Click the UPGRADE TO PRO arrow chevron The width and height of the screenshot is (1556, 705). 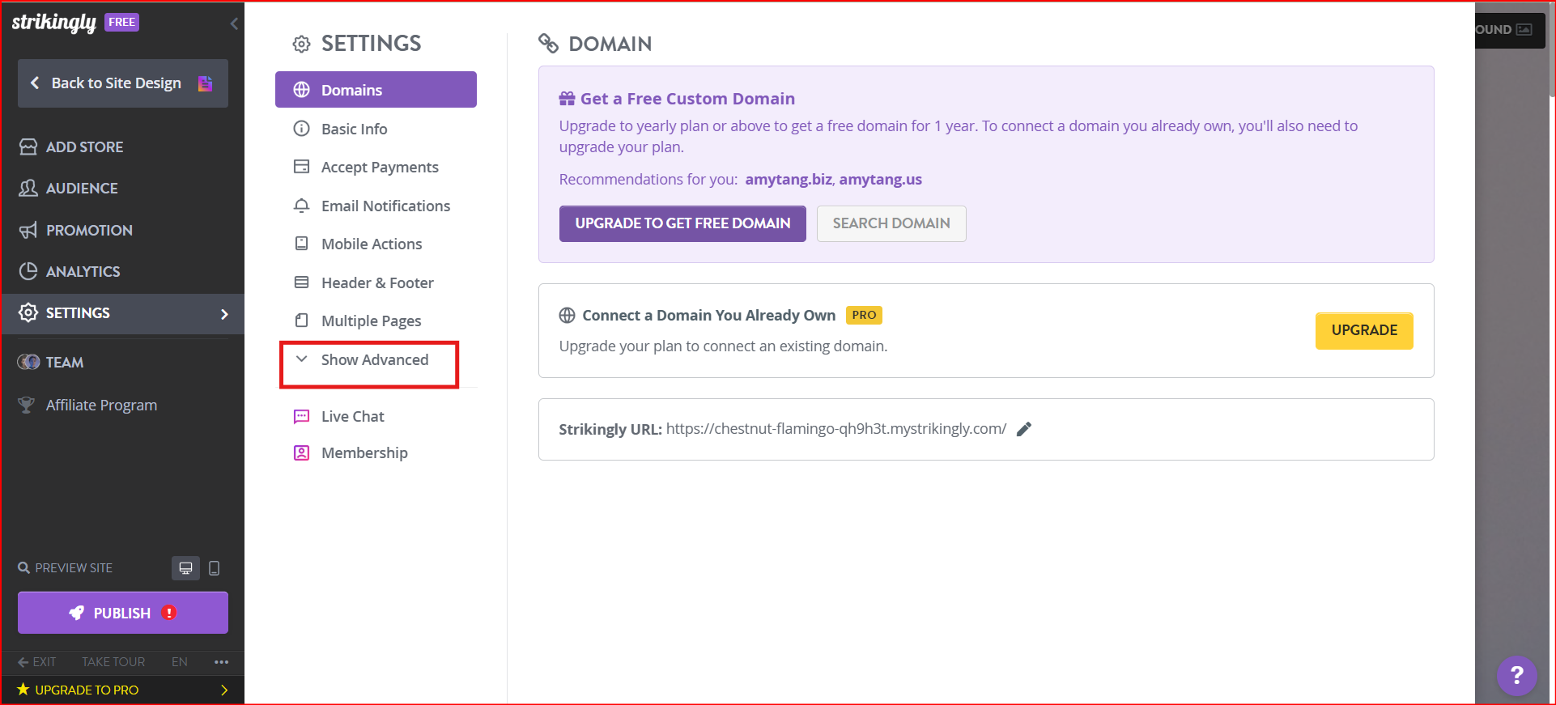224,690
